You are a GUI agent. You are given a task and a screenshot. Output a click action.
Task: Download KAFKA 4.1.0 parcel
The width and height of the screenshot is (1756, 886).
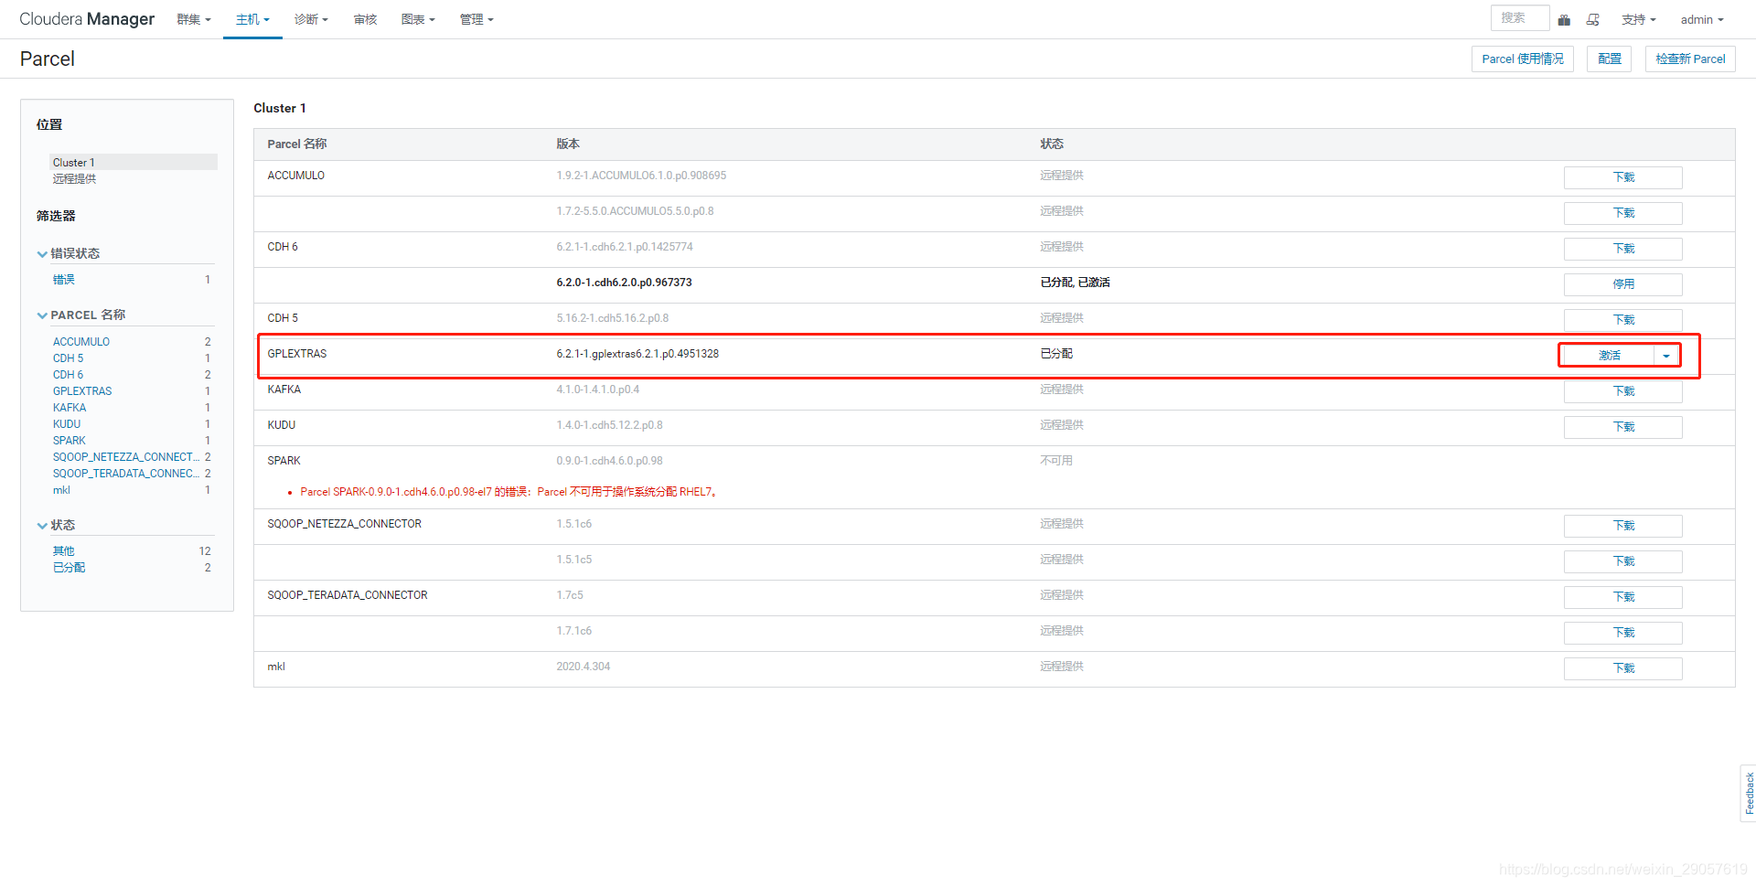[1622, 391]
